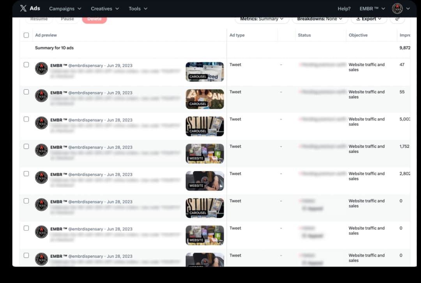This screenshot has height=283, width=421.
Task: Click Summary for 10 ads text
Action: [54, 48]
